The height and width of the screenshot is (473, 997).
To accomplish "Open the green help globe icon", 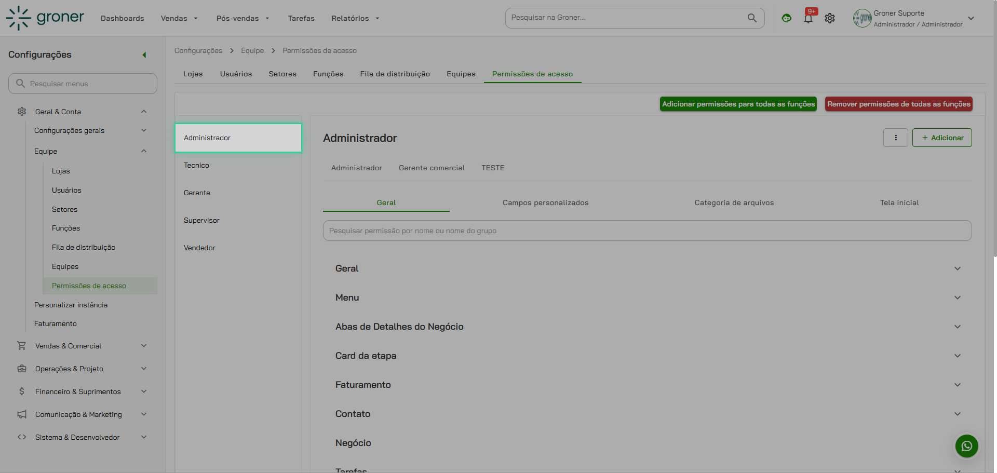I will click(x=786, y=18).
